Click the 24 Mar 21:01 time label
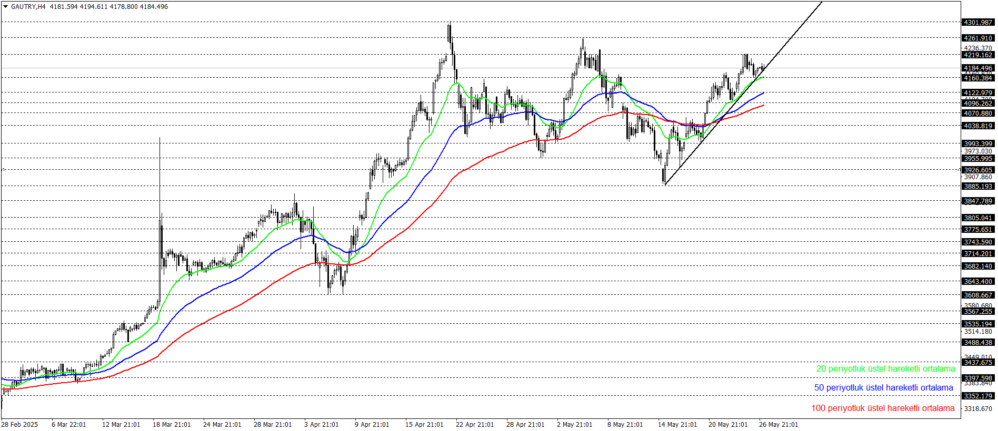Image resolution: width=998 pixels, height=431 pixels. click(x=222, y=425)
